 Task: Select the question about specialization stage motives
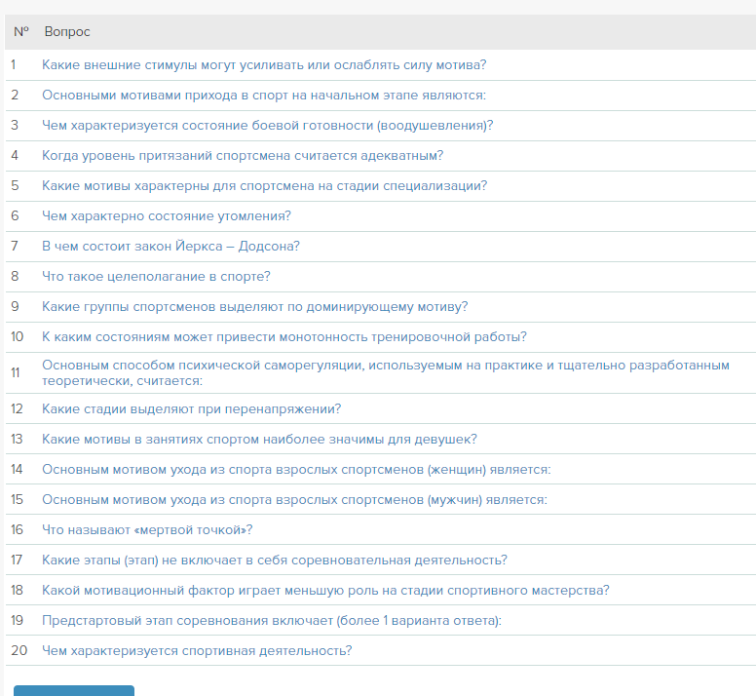point(264,186)
